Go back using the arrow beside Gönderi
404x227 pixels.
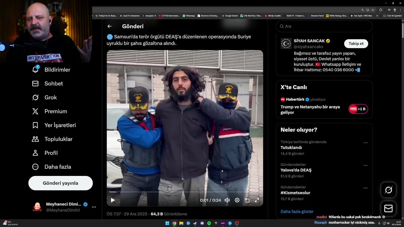coord(110,26)
